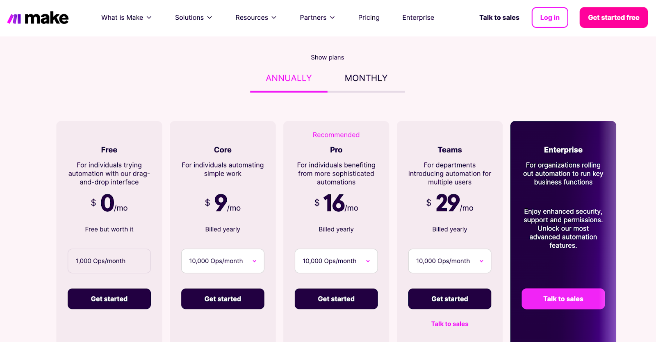Click Talk to sales under Teams plan
Screen dimensions: 656x342
point(449,324)
